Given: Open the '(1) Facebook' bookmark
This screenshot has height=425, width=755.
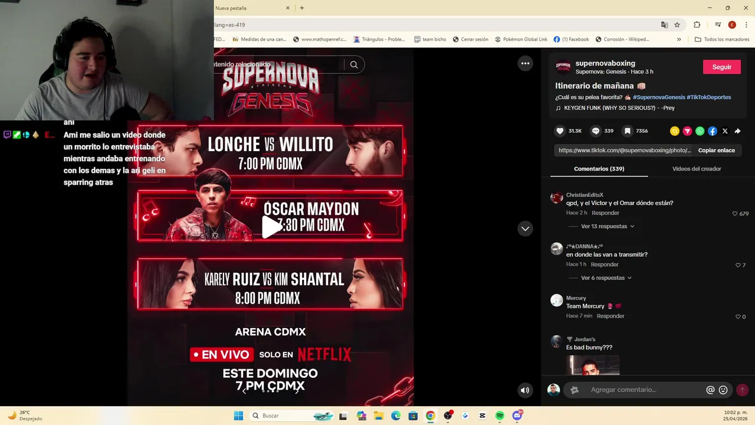Looking at the screenshot, I should pyautogui.click(x=571, y=40).
